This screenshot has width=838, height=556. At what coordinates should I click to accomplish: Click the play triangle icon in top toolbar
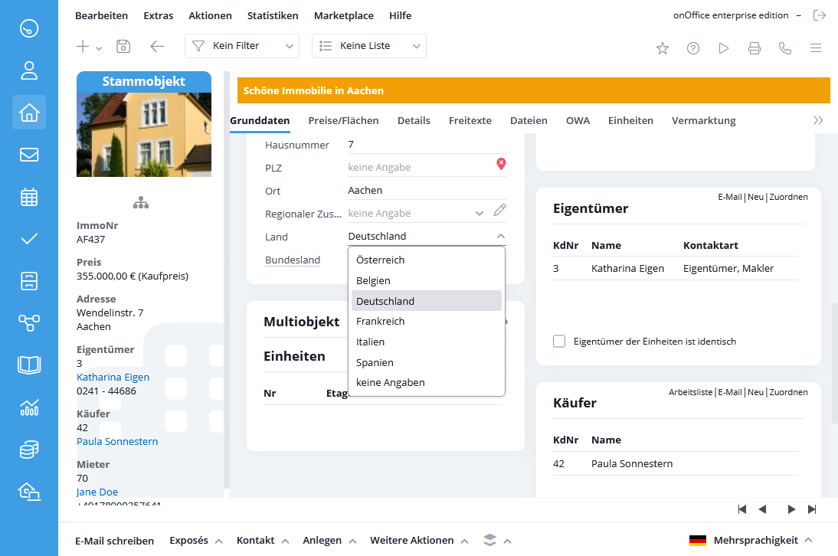tap(724, 48)
